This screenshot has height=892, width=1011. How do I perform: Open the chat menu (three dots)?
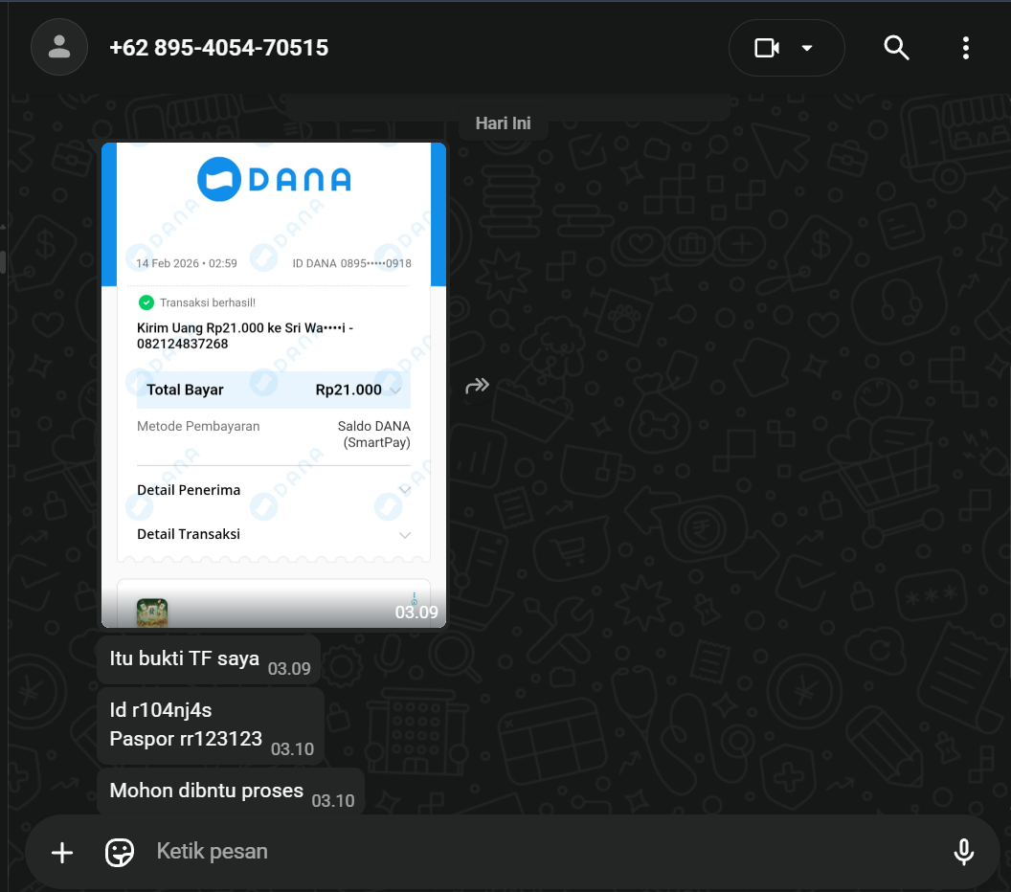965,48
